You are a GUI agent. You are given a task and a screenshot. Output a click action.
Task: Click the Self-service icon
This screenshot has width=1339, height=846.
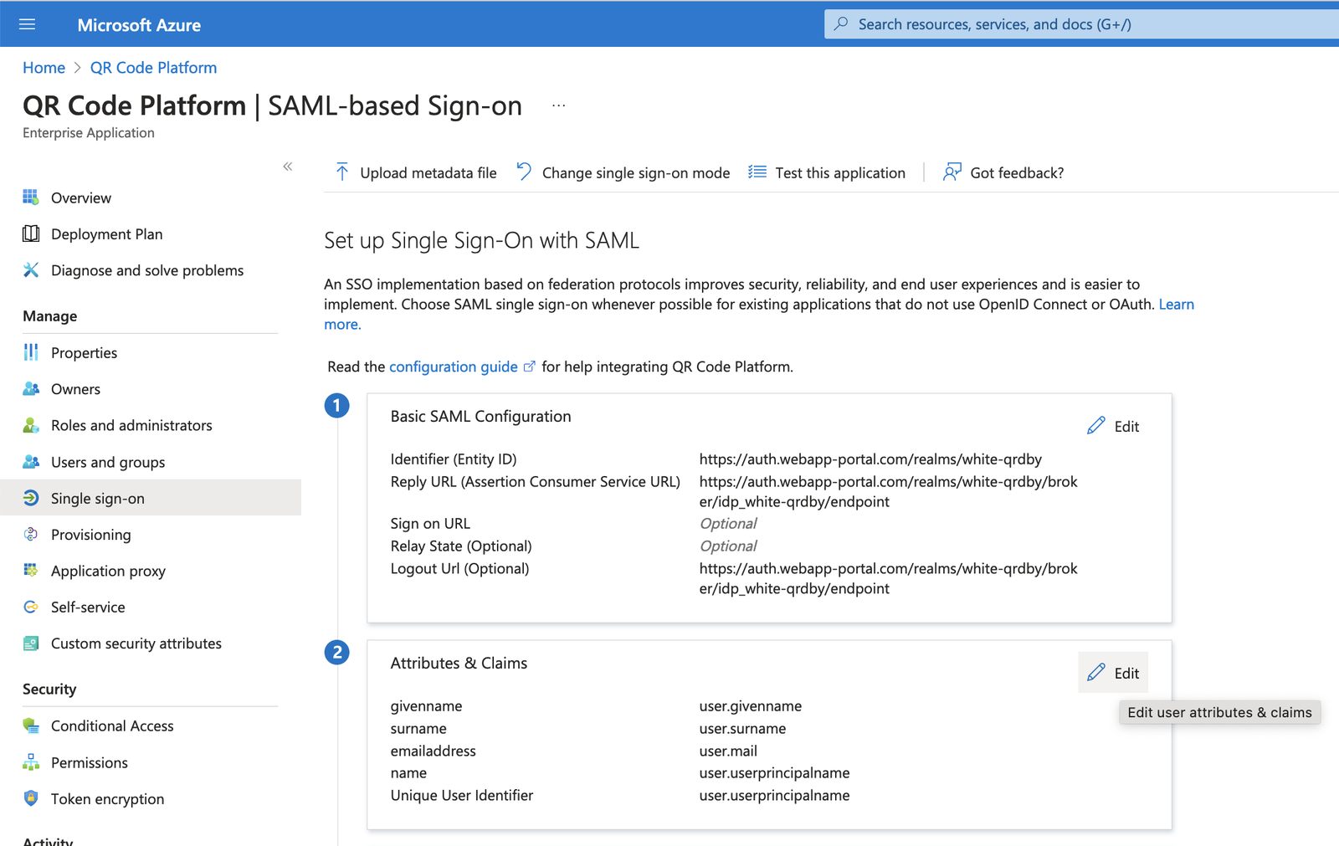tap(31, 607)
